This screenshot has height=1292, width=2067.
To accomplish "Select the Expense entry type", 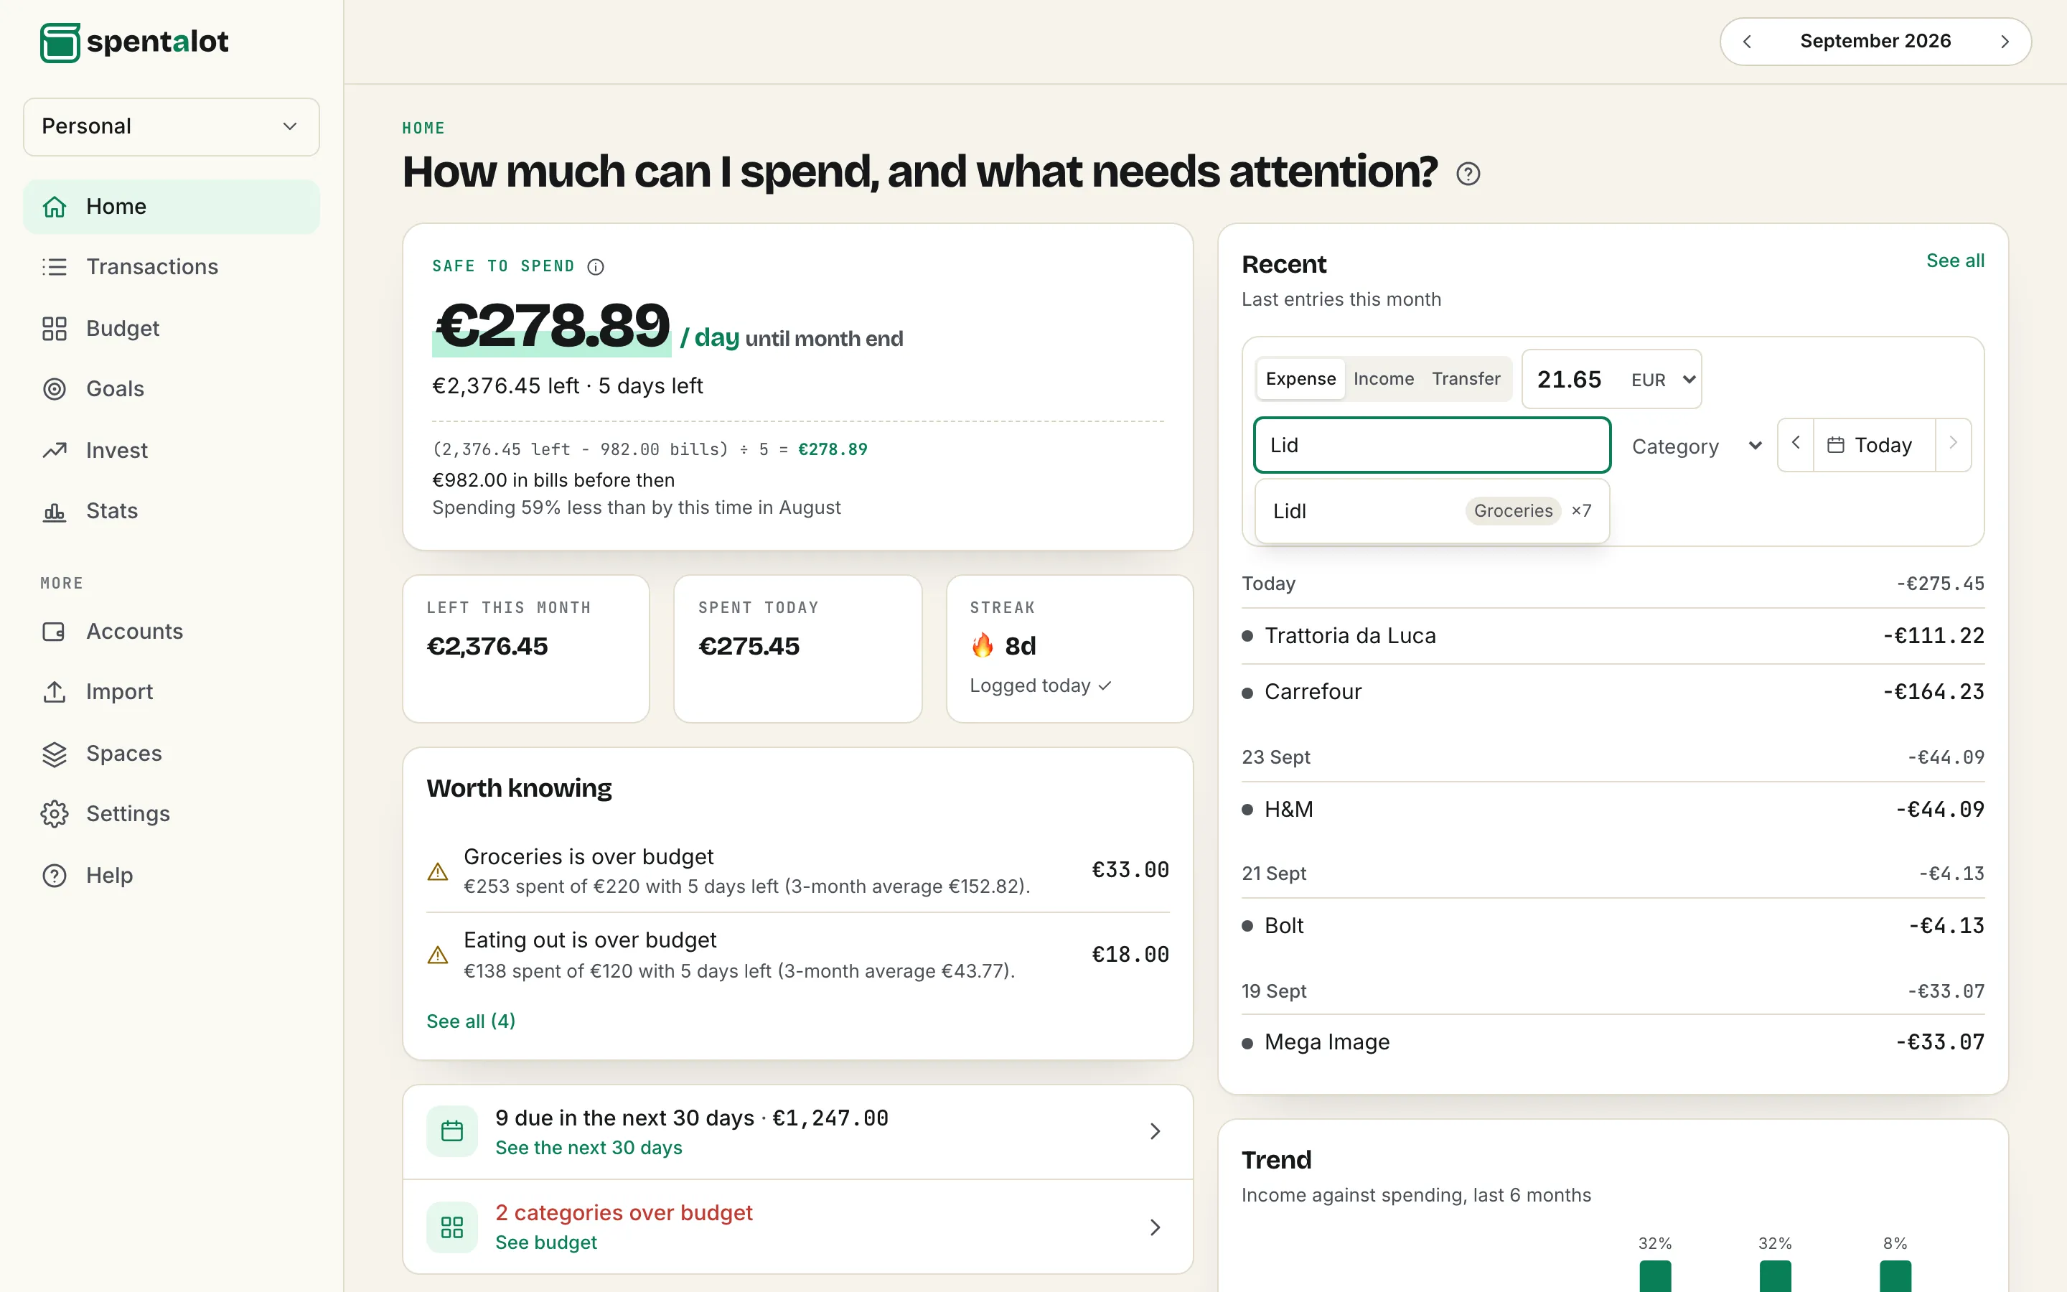I will tap(1300, 378).
